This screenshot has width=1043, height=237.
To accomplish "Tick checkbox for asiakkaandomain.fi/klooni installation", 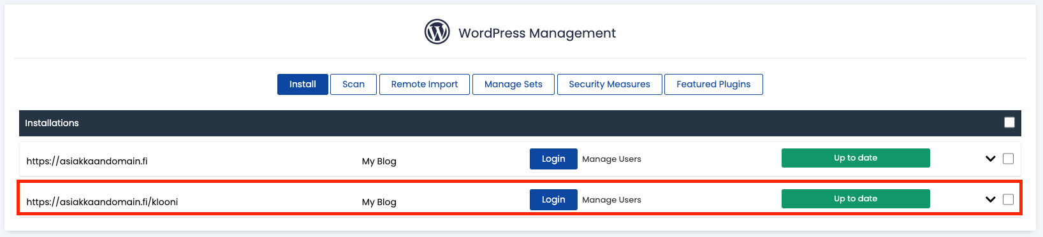I will point(1008,199).
